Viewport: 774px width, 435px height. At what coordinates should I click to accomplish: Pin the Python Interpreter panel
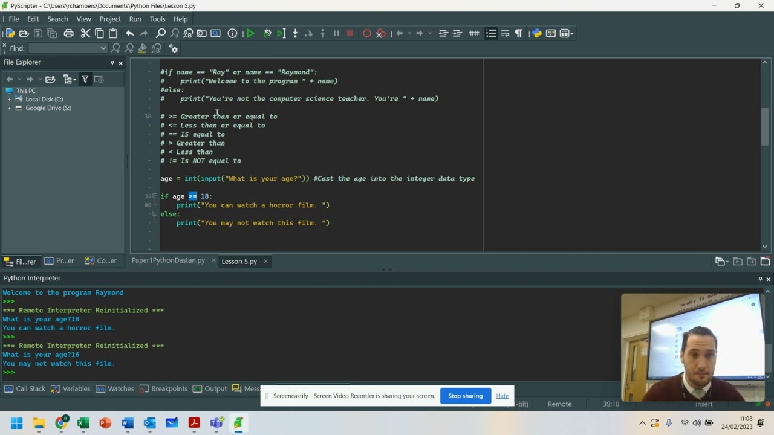pos(760,279)
